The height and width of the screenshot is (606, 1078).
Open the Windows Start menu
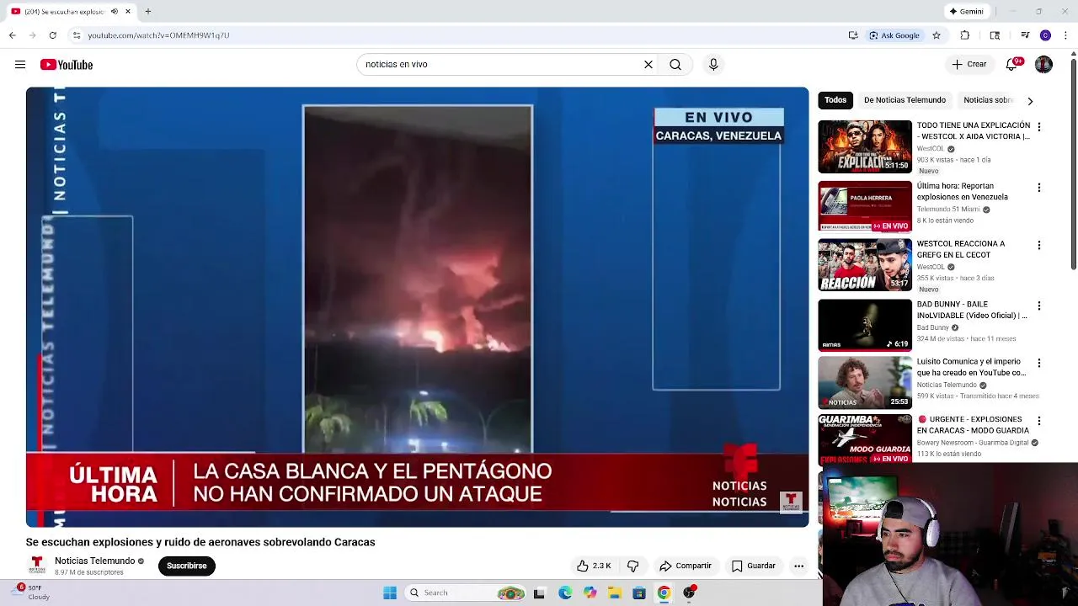(x=390, y=593)
